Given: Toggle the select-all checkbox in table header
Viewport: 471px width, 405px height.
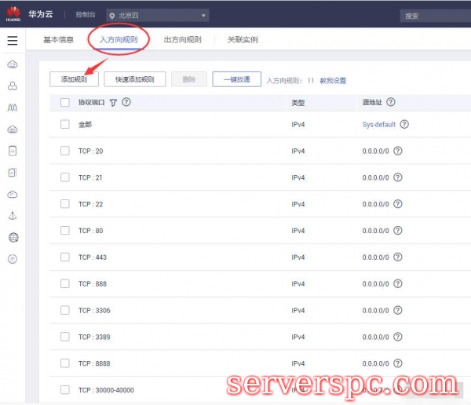Looking at the screenshot, I should [x=65, y=102].
